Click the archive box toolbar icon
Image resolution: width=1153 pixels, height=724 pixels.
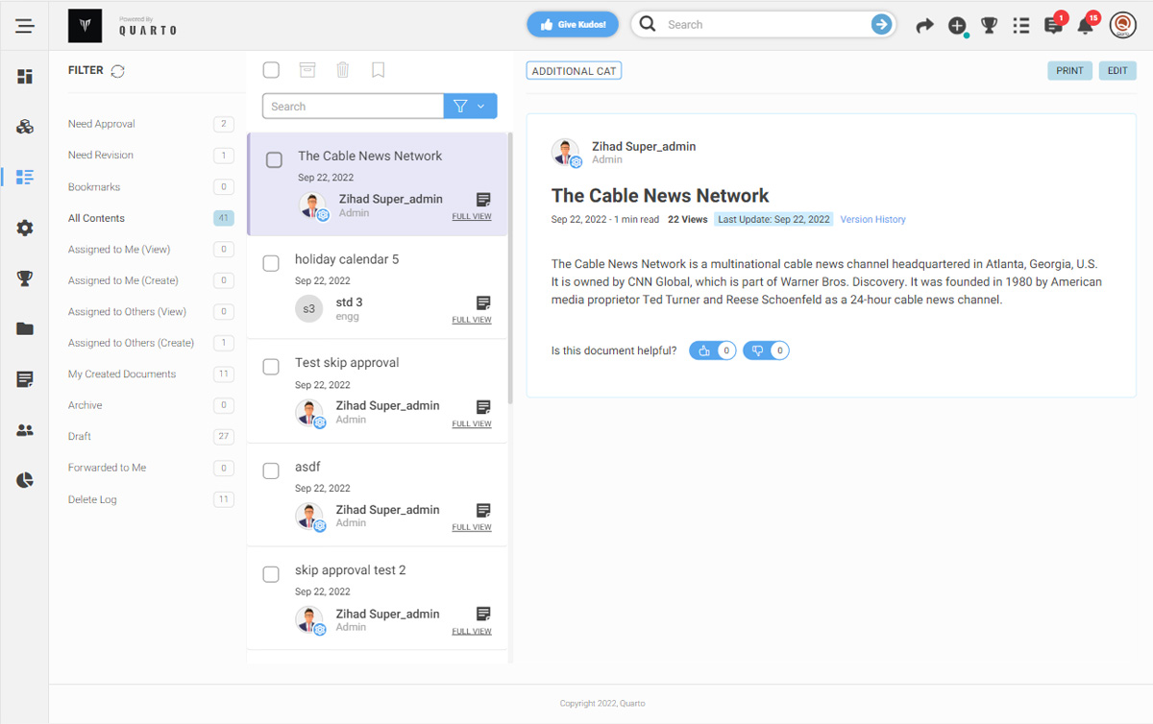[307, 69]
